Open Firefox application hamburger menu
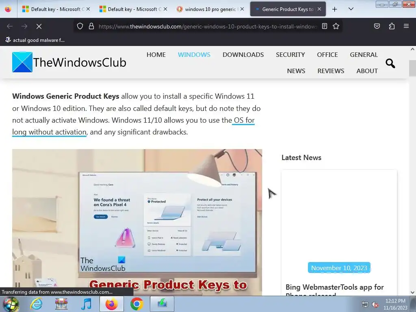This screenshot has width=416, height=312. (x=406, y=26)
